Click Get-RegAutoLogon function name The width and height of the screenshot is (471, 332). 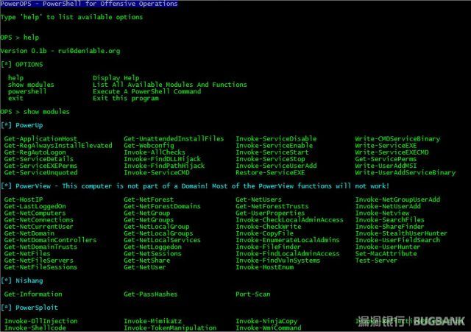click(35, 152)
